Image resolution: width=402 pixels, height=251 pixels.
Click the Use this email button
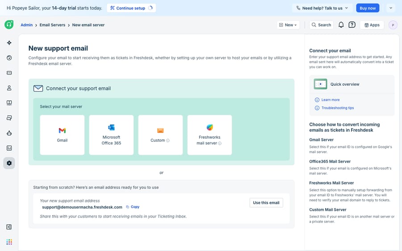click(x=266, y=203)
